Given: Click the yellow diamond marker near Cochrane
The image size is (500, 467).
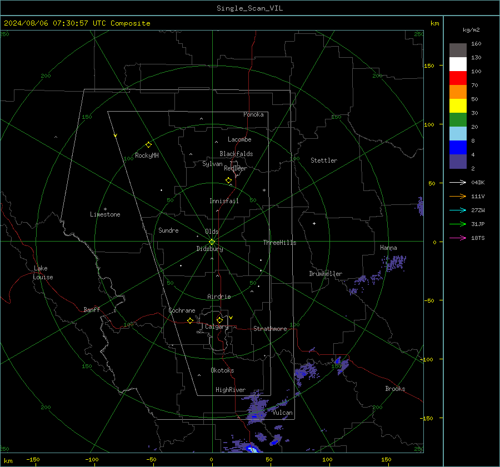Looking at the screenshot, I should [191, 321].
